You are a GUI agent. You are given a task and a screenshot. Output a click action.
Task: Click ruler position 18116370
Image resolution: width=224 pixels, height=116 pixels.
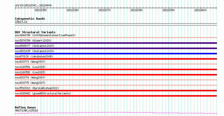point(104,10)
